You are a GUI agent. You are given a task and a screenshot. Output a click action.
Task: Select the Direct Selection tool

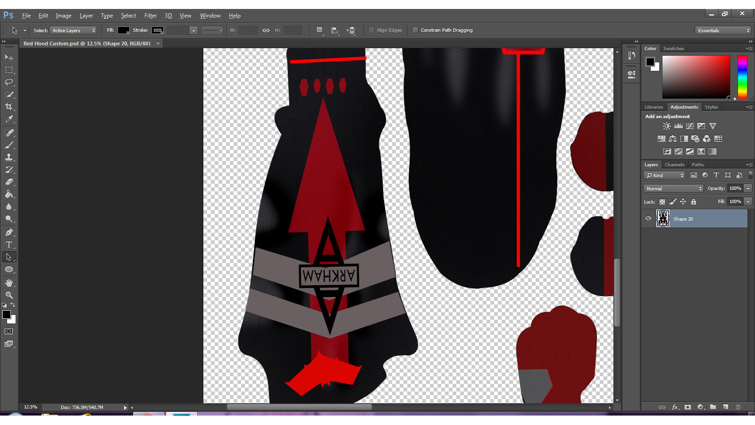(9, 257)
